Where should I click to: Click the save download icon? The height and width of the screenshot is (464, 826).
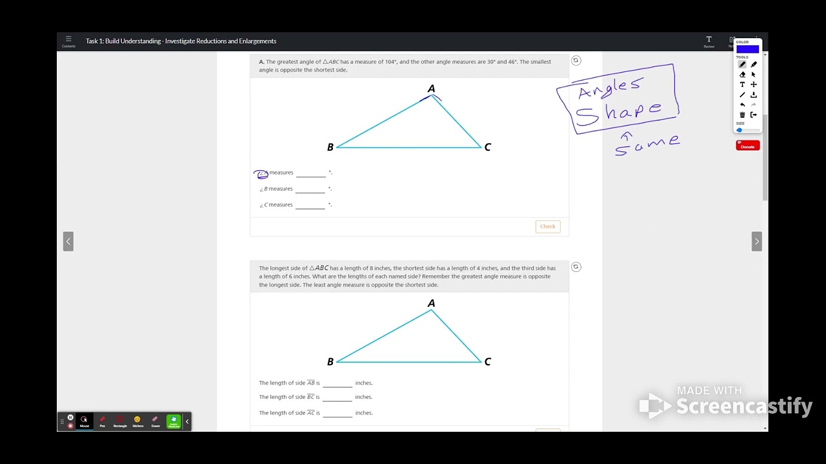(754, 95)
